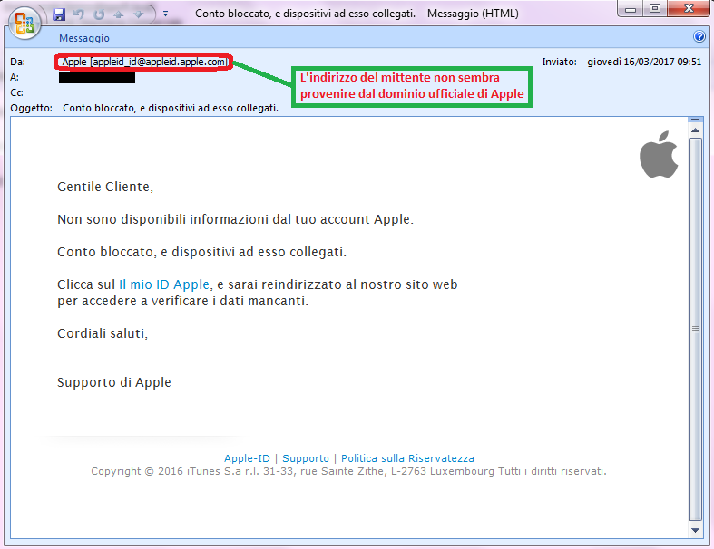
Task: Click the split box above the scrollbar
Action: click(x=695, y=120)
